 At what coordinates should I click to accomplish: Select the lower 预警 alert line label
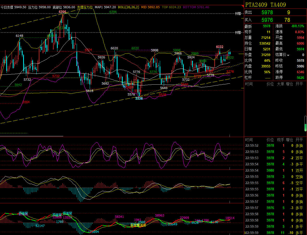(x=238, y=32)
